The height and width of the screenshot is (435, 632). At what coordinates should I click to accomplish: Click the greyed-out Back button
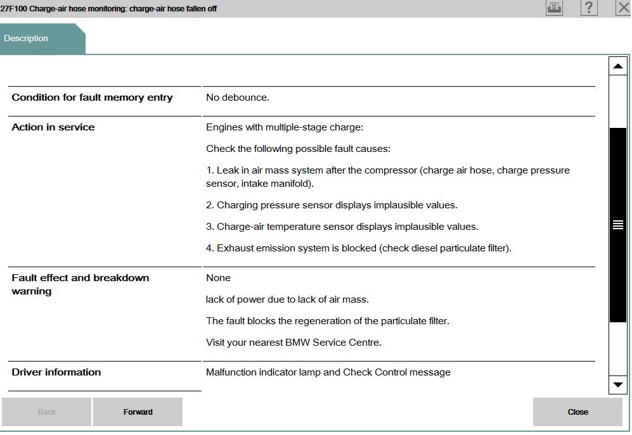click(47, 412)
